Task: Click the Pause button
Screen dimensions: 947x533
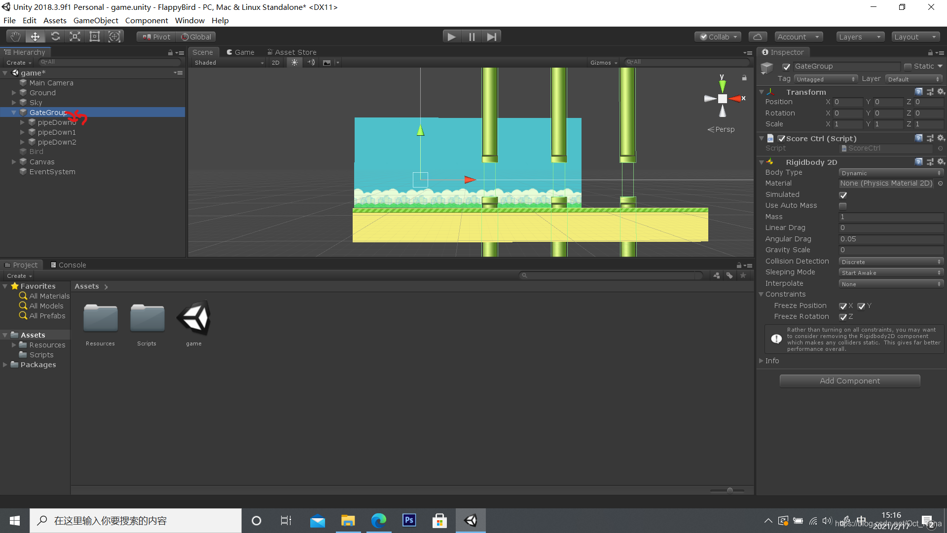Action: click(472, 37)
